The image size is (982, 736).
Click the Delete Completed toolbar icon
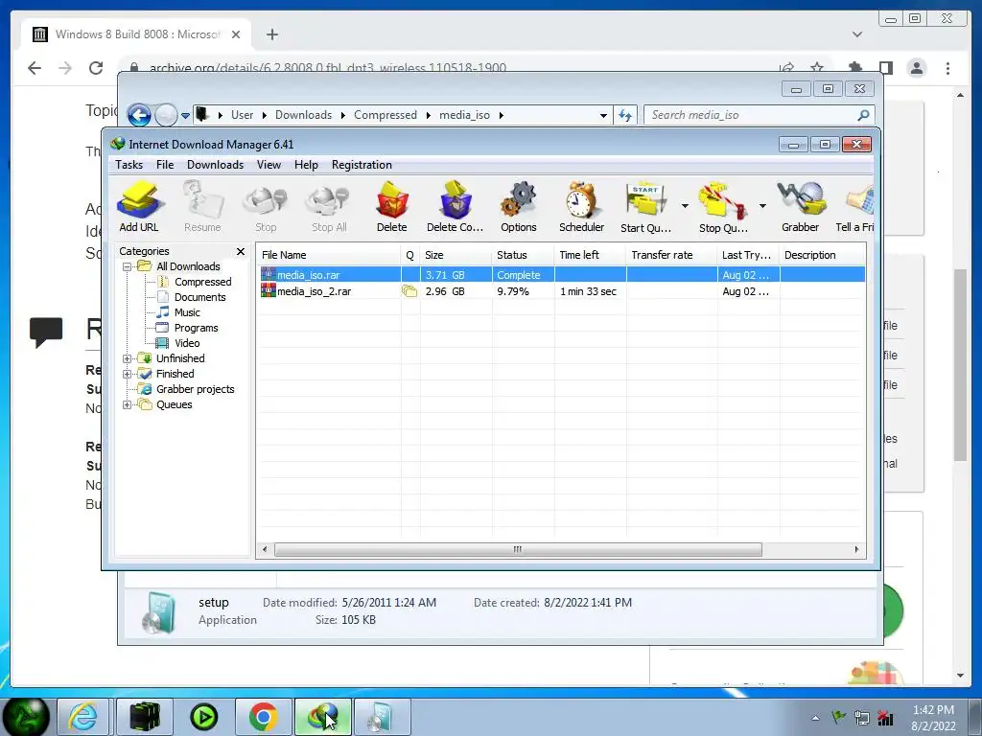[456, 207]
